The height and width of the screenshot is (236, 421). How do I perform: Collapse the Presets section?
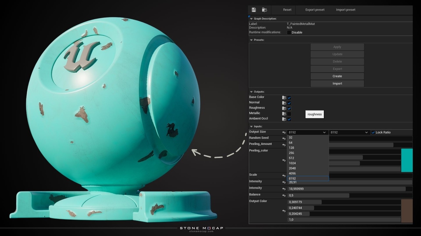pos(251,40)
